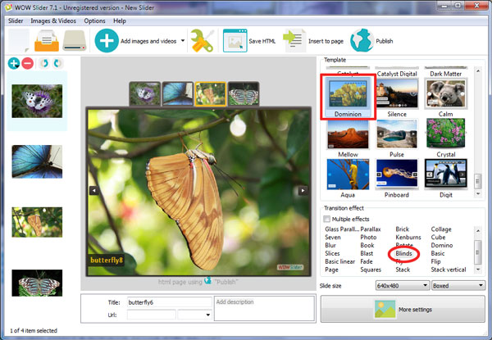Choose the Squares transition effect
492x340 pixels.
pos(371,270)
